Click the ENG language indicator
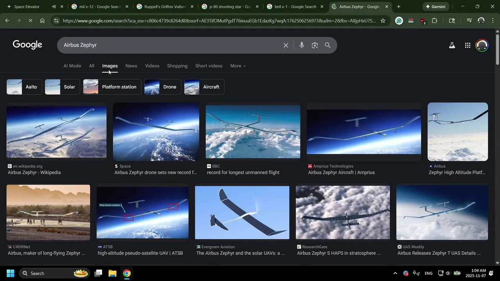 click(x=429, y=273)
